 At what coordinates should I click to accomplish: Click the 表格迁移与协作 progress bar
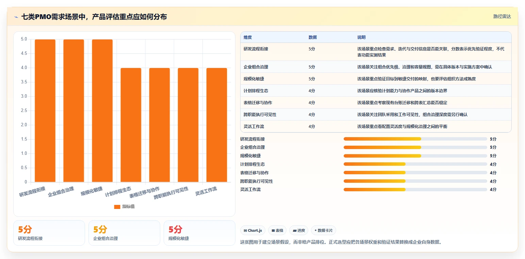[415, 173]
